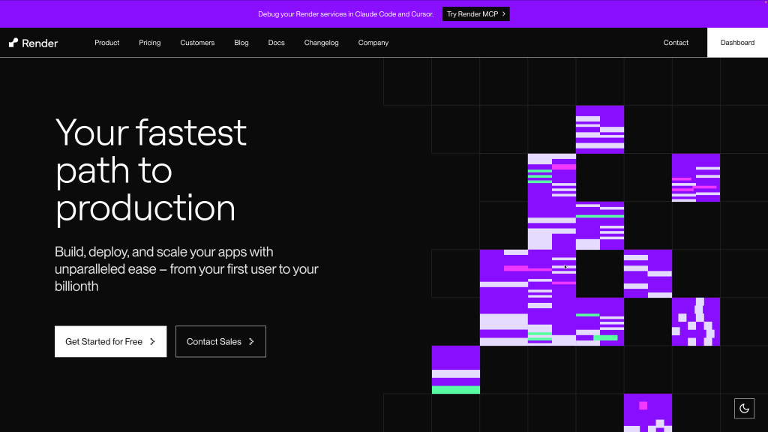Click the bottom tile with pink square
This screenshot has height=432, width=768.
[647, 412]
